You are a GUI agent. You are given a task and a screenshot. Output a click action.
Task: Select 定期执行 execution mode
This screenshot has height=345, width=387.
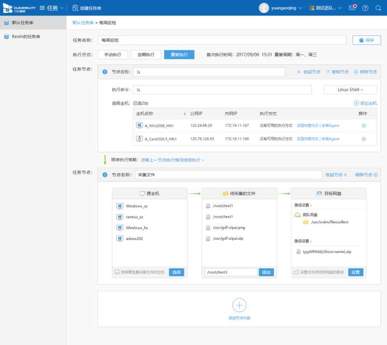click(x=146, y=54)
